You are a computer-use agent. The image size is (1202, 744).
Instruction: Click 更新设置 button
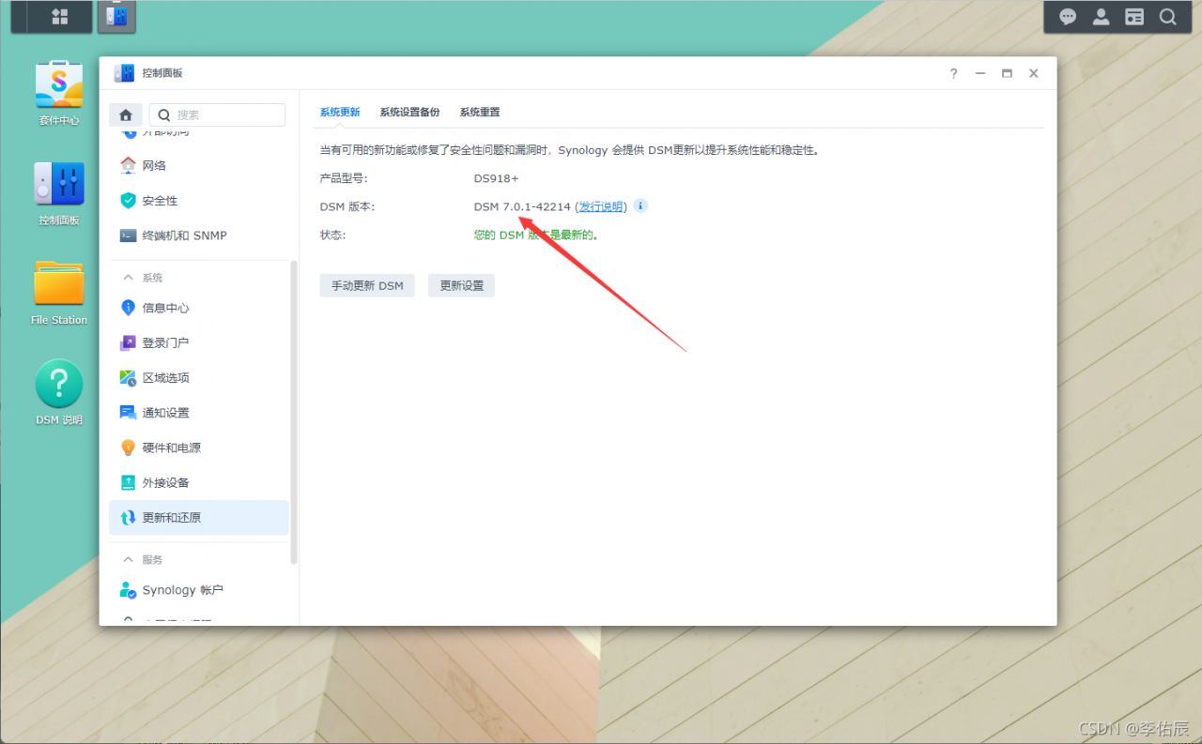pyautogui.click(x=461, y=285)
